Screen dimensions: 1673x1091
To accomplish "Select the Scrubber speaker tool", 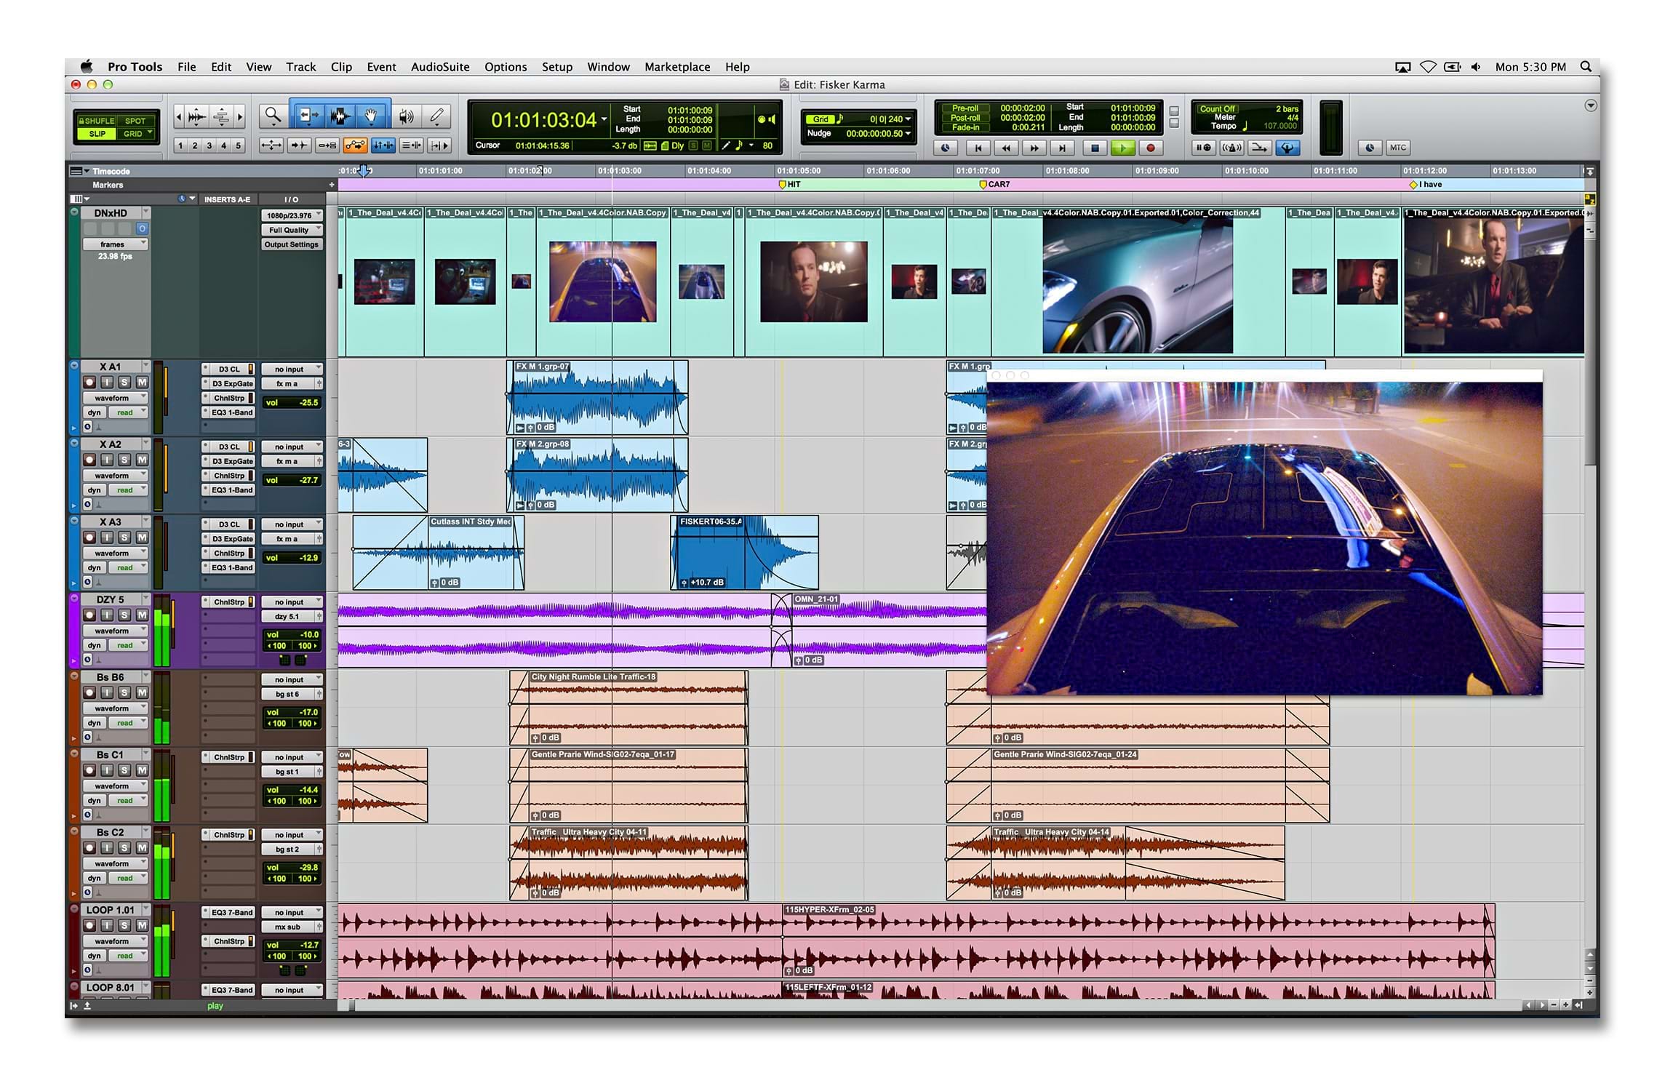I will tap(406, 116).
